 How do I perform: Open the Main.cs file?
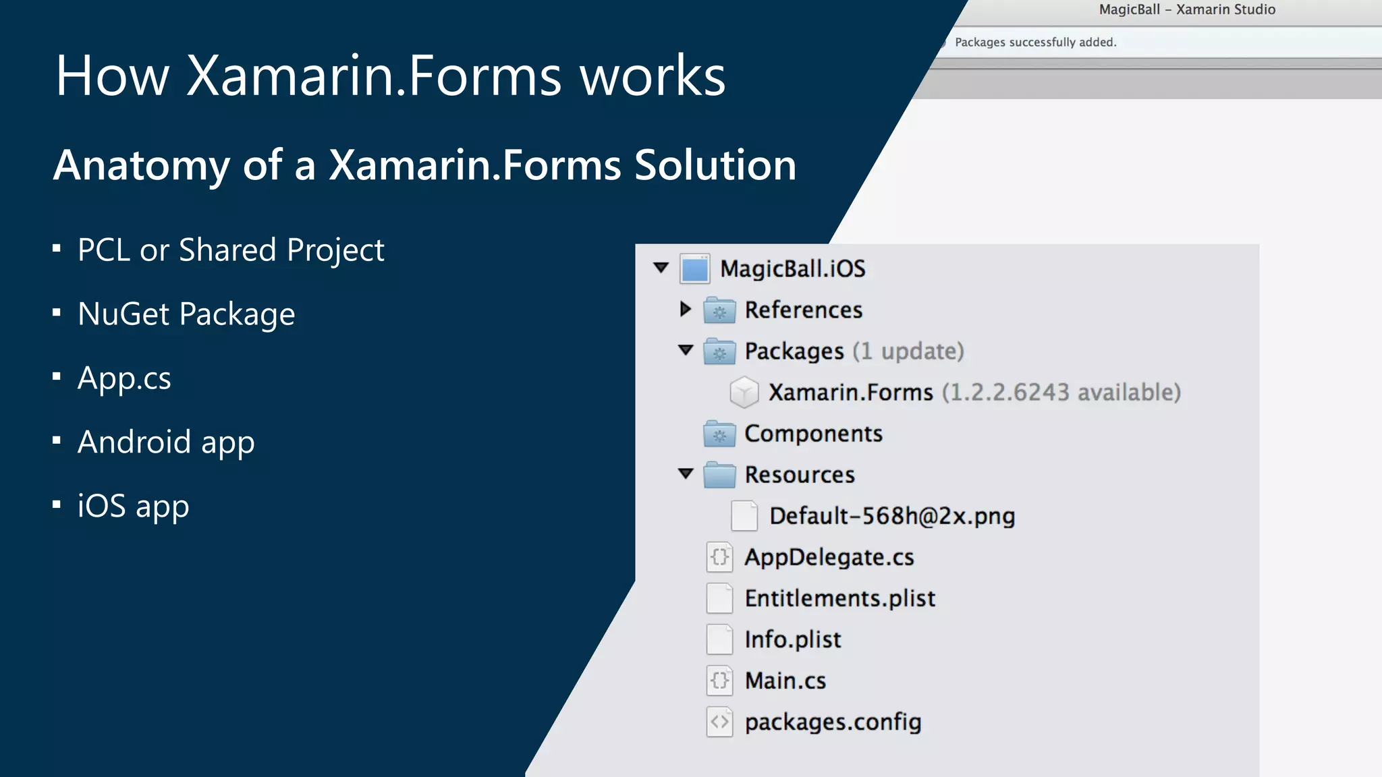[x=785, y=681]
